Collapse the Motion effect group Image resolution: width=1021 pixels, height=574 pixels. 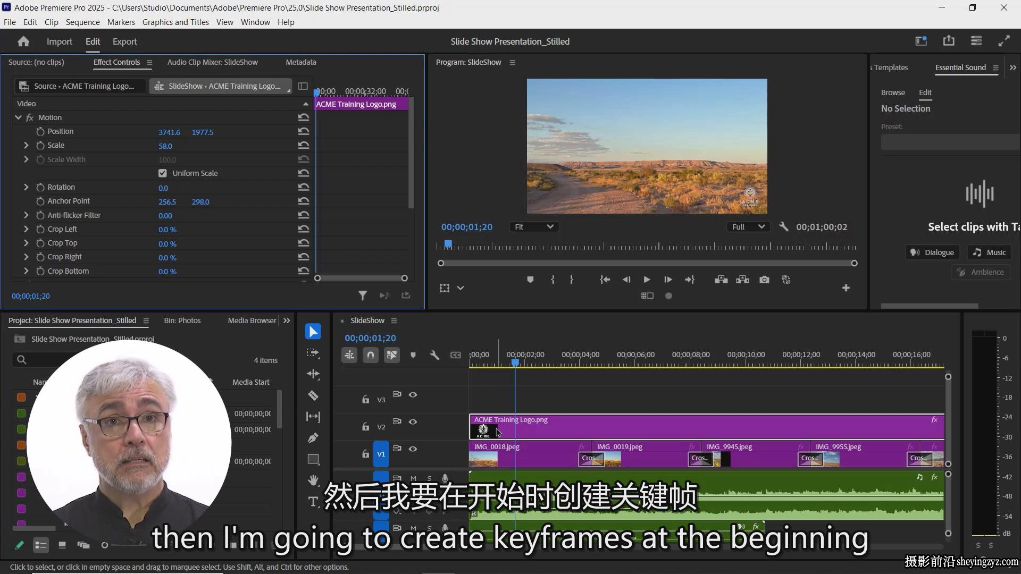tap(18, 117)
